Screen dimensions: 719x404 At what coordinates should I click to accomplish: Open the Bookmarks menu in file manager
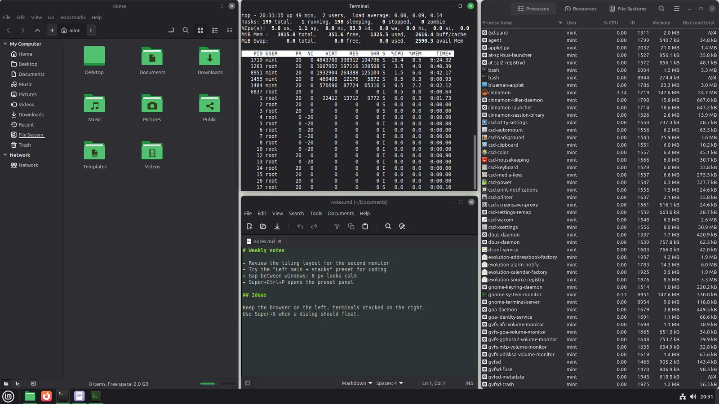(73, 18)
